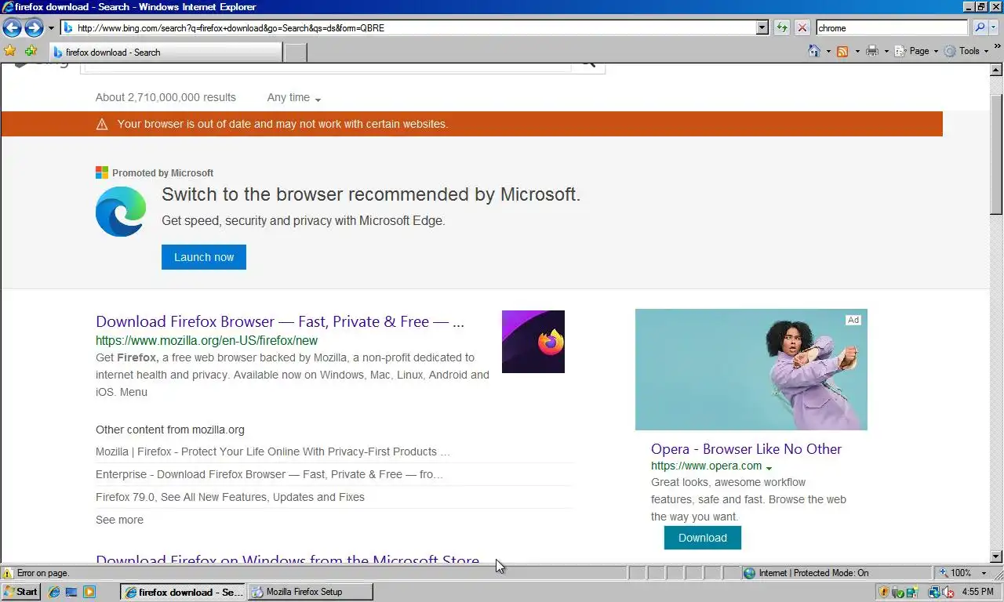
Task: Click 'Internet | Protected Mode: On' status zone
Action: (836, 573)
